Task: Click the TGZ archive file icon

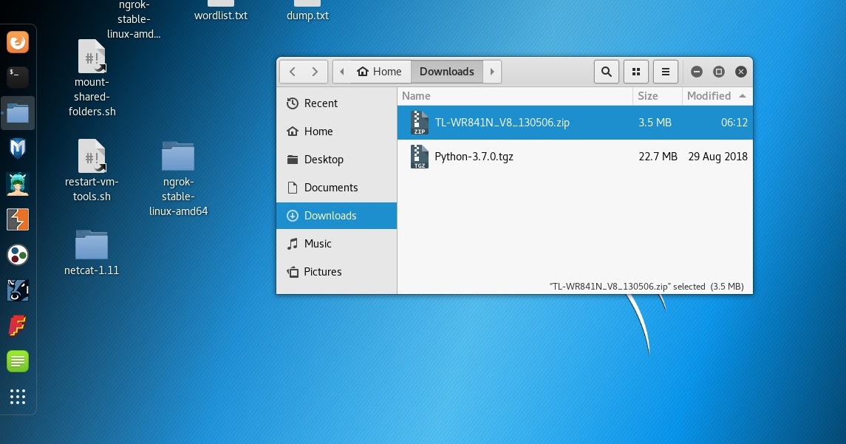Action: [419, 157]
